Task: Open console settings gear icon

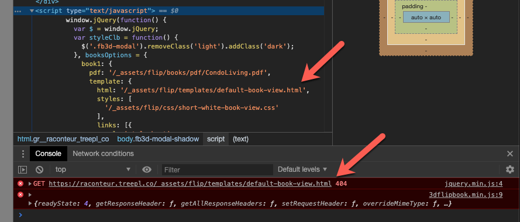Action: click(x=509, y=169)
